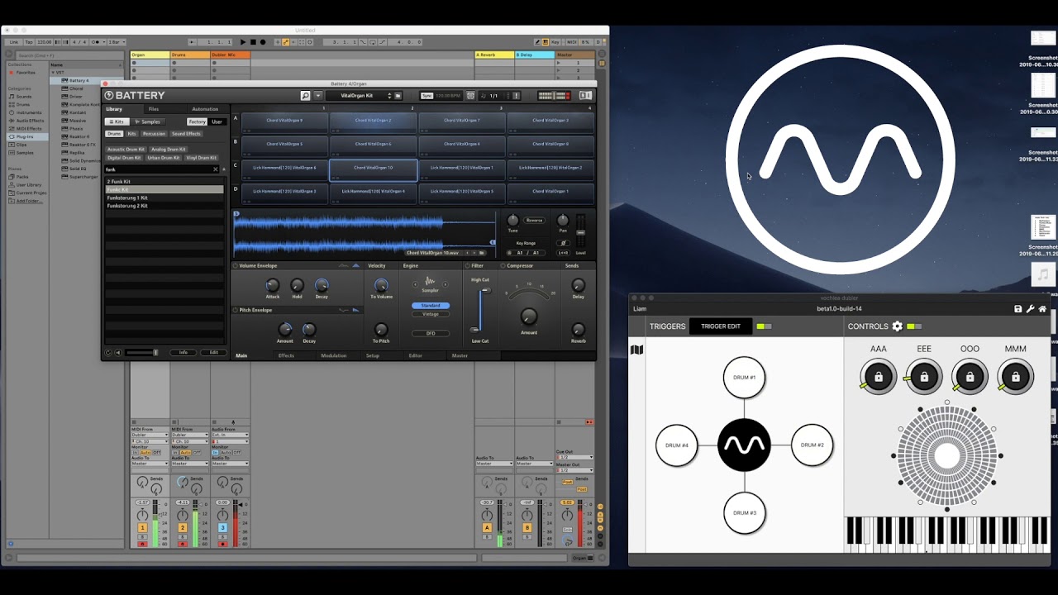Open Organ track MIDI From dropdown

150,436
